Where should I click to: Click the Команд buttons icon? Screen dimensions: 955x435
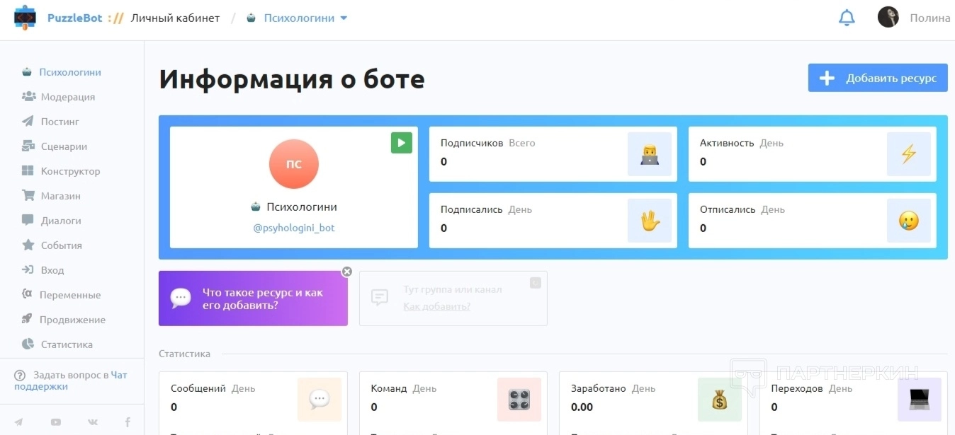[x=519, y=400]
